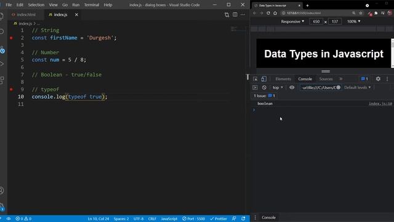Expand more DevTools tabs chevron

click(x=340, y=79)
